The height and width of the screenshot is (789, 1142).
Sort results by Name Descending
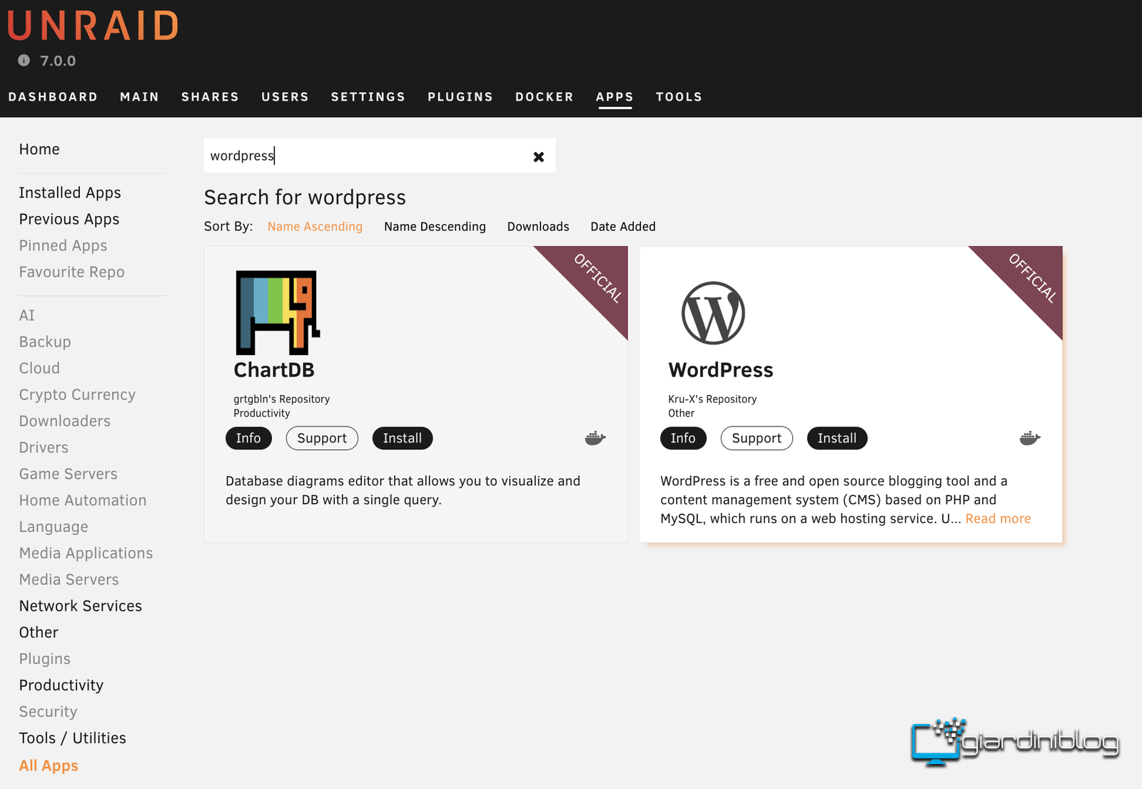435,227
